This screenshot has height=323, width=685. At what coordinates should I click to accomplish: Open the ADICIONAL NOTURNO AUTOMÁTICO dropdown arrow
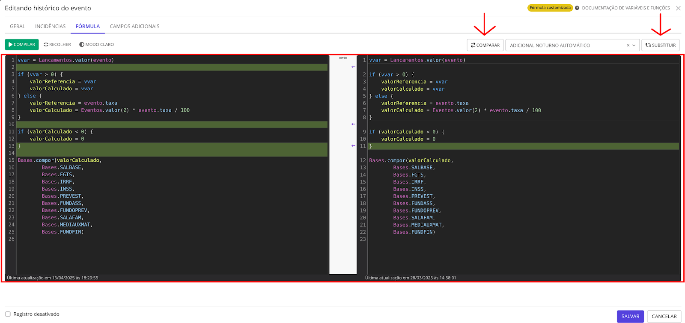click(x=634, y=45)
